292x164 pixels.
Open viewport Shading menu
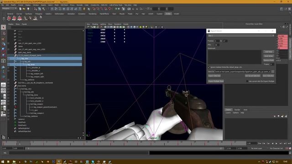[95, 24]
